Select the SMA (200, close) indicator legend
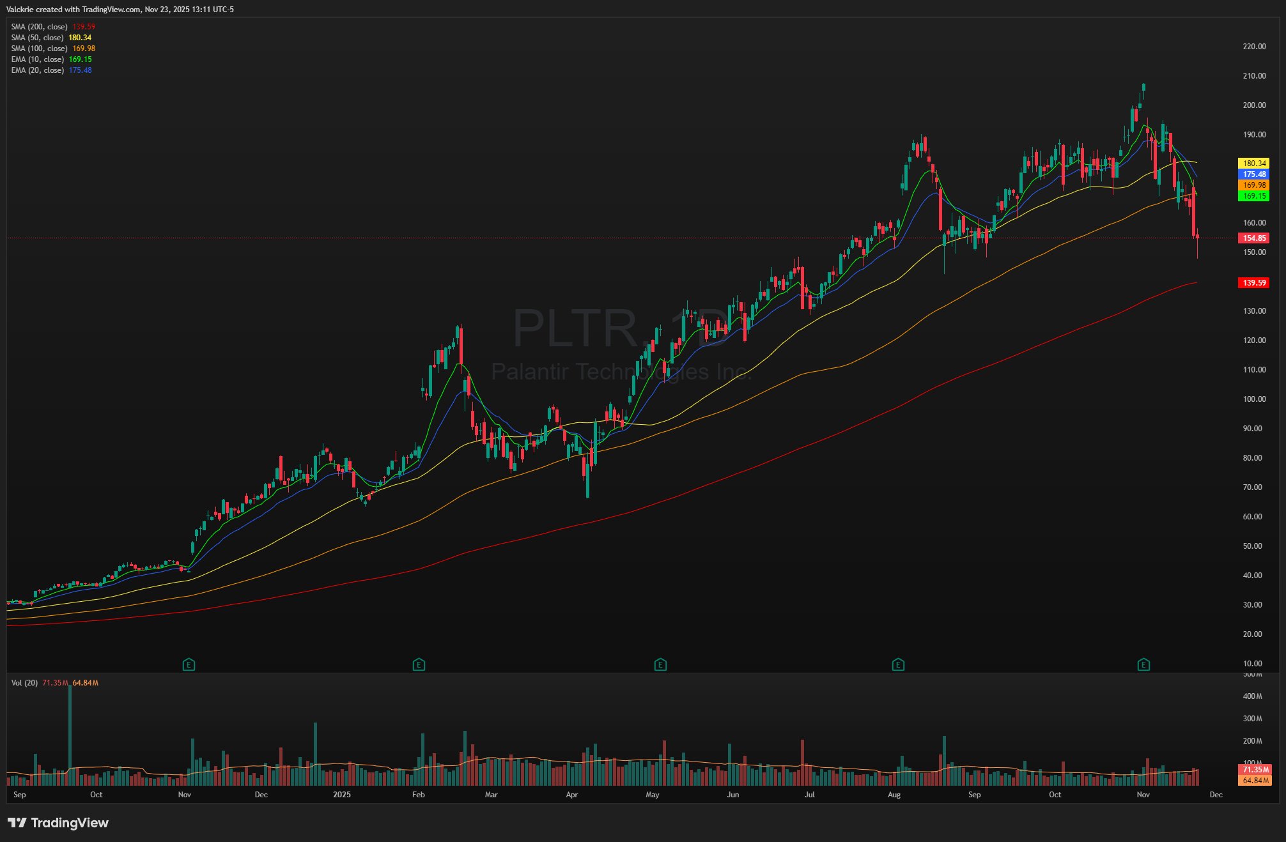This screenshot has height=842, width=1286. (x=39, y=27)
